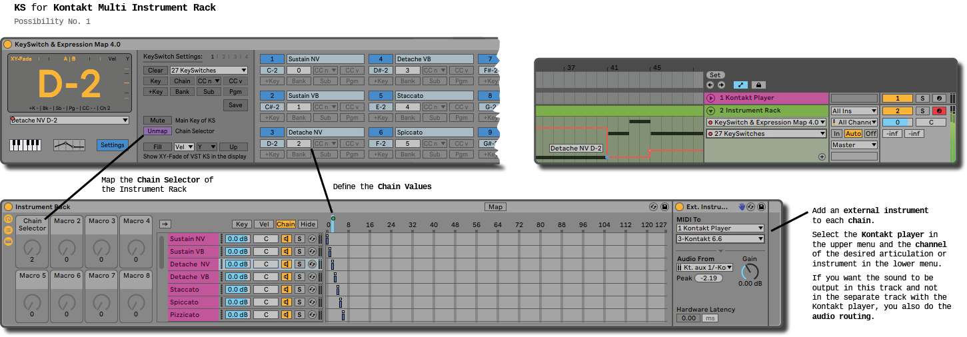Open the envelope curve view icon

pyautogui.click(x=69, y=145)
